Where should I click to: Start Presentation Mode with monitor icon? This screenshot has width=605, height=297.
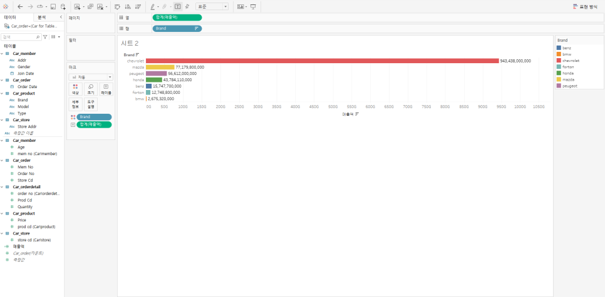pyautogui.click(x=253, y=6)
